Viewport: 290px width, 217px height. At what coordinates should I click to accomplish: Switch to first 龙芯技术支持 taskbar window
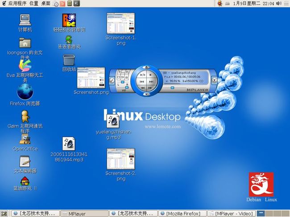point(36,213)
